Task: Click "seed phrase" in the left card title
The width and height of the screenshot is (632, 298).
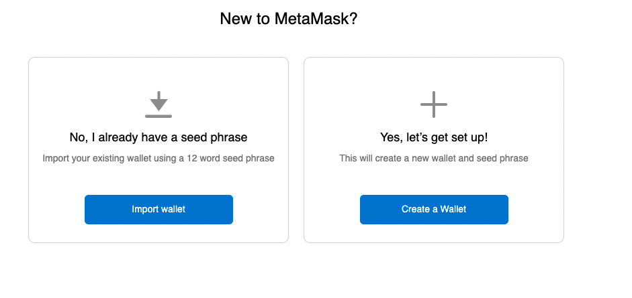Action: (x=218, y=137)
